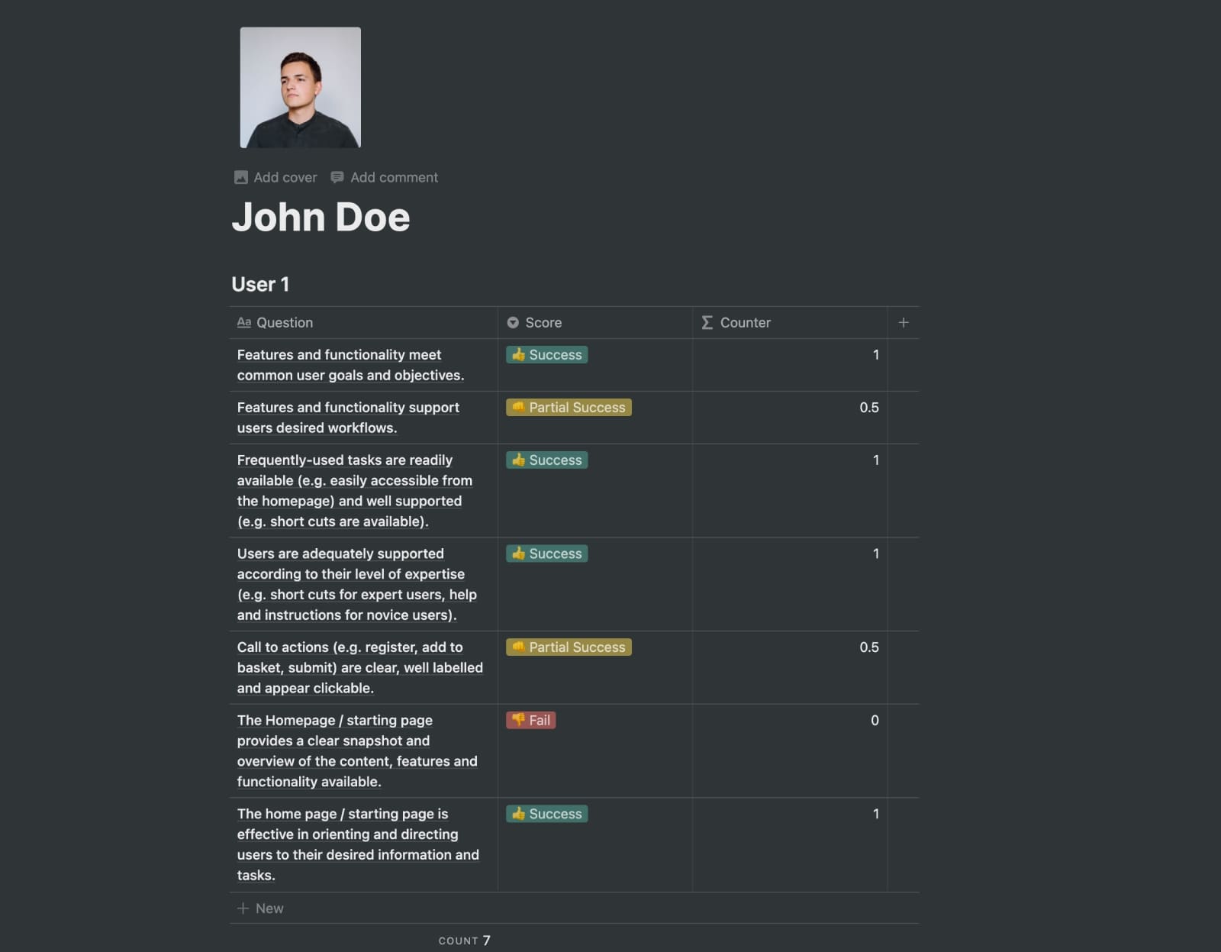Open row 'Users are adequately supported according to expertise'

(x=357, y=584)
